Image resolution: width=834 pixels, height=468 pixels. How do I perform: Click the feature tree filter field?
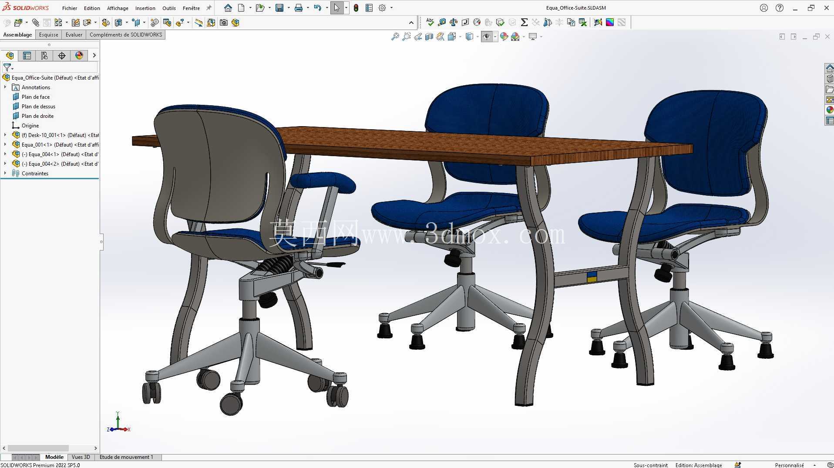(x=50, y=67)
